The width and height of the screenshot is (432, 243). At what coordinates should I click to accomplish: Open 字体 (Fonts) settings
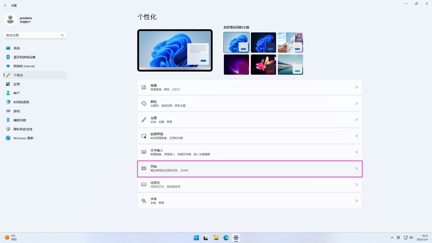tap(249, 201)
